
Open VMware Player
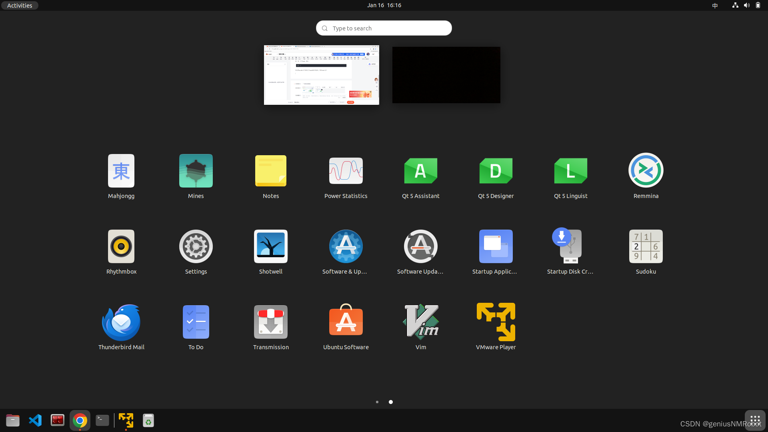(496, 327)
